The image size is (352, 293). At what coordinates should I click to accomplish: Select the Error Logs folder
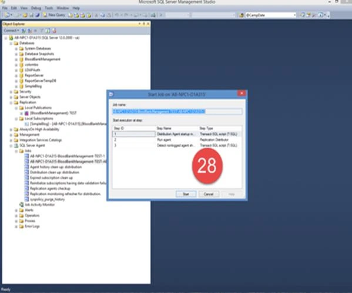(32, 227)
